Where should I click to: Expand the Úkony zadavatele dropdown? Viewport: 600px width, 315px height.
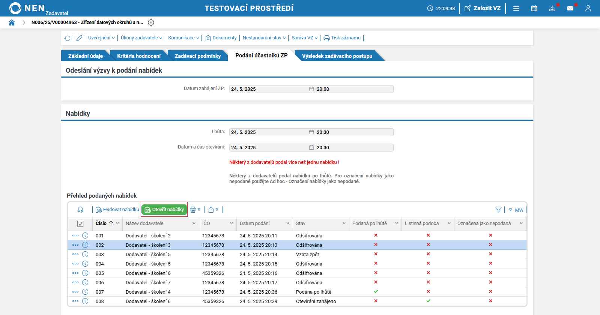(x=141, y=38)
